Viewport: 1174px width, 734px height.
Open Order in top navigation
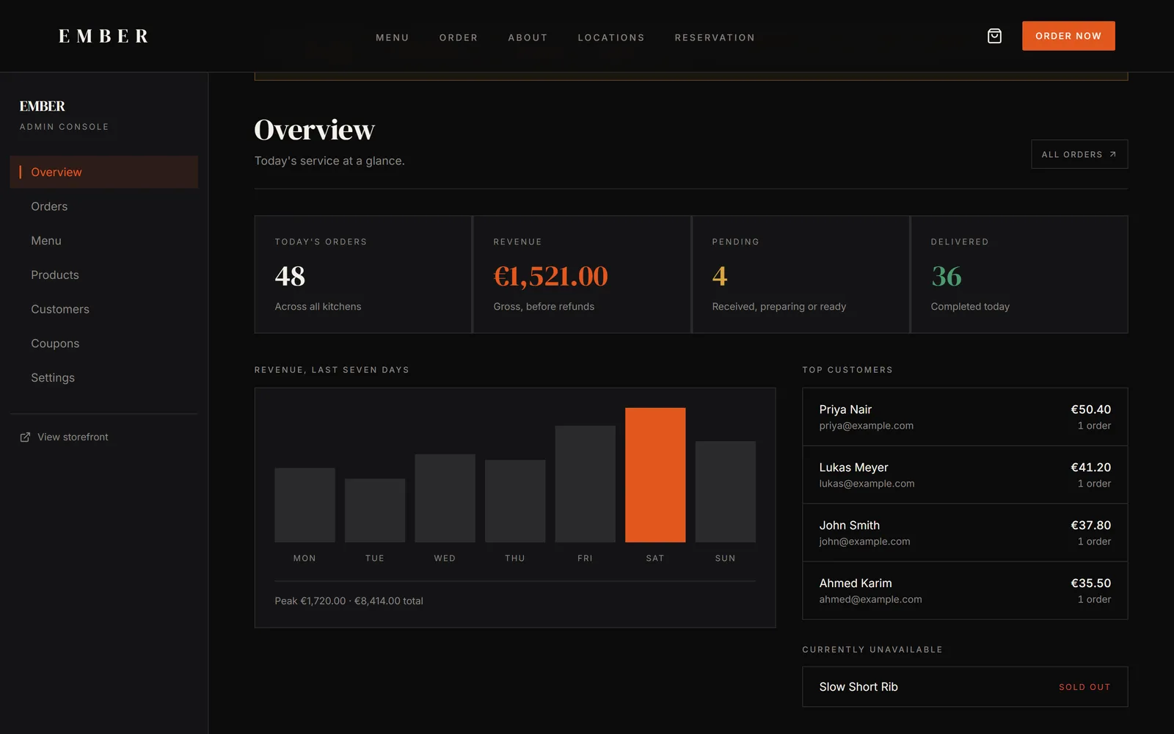[x=459, y=37]
